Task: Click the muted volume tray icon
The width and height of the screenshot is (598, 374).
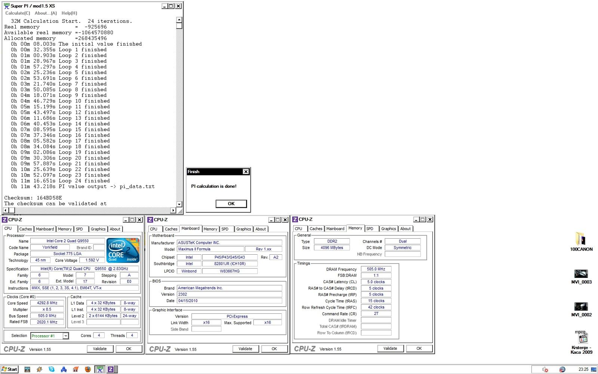Action: pos(545,370)
